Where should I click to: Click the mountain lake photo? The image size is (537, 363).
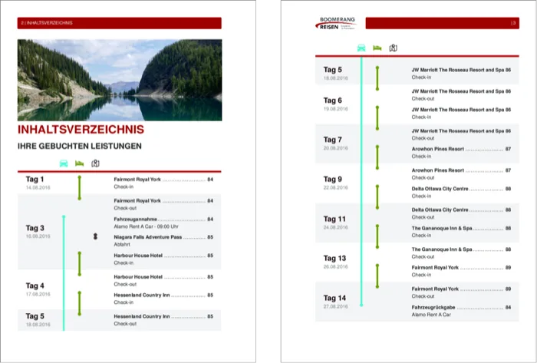point(119,79)
